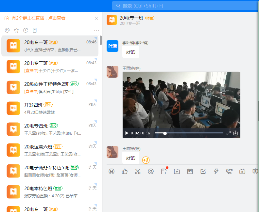Open the three-dots more options menu

tap(96, 30)
